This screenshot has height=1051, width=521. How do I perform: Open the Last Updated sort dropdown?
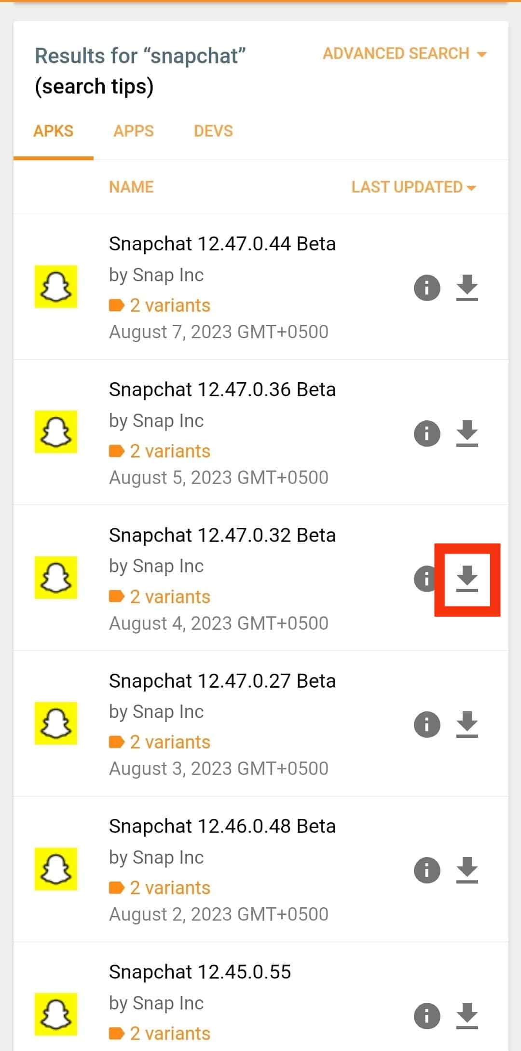click(413, 187)
